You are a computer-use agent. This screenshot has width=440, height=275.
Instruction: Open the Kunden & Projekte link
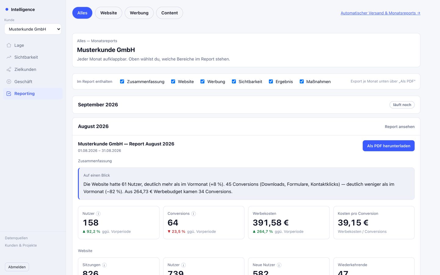(x=21, y=245)
